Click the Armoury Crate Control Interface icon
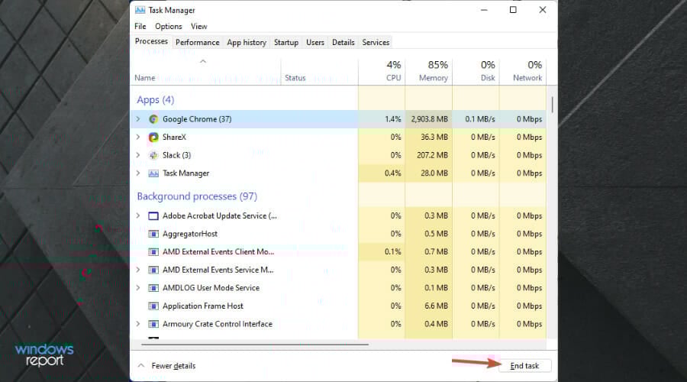The height and width of the screenshot is (382, 687). pyautogui.click(x=153, y=324)
